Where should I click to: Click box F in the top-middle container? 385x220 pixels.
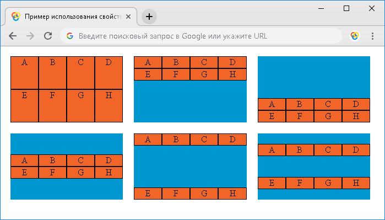[176, 74]
